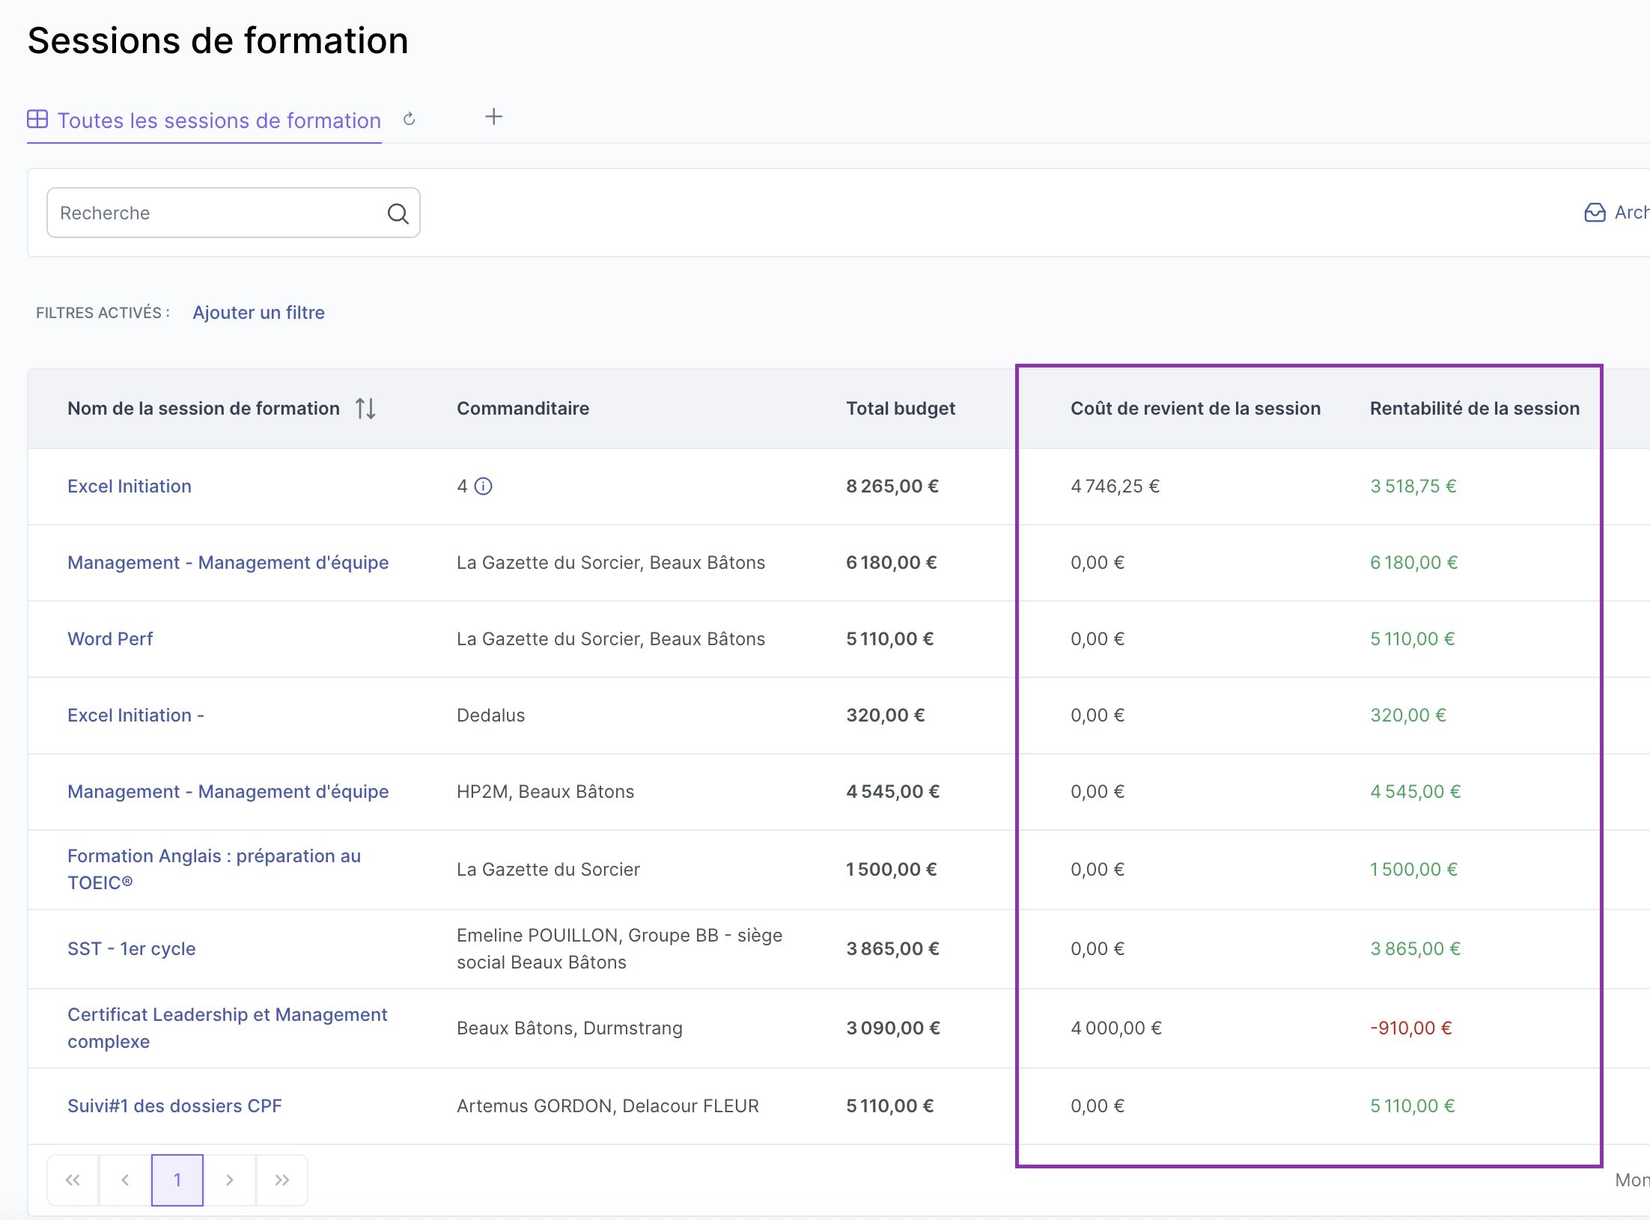Open SST - 1er cycle session

coord(131,949)
